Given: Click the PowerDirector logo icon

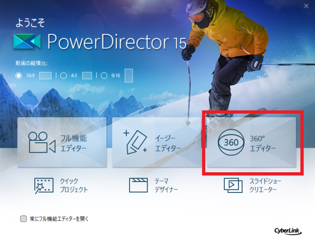Looking at the screenshot, I should [x=27, y=41].
